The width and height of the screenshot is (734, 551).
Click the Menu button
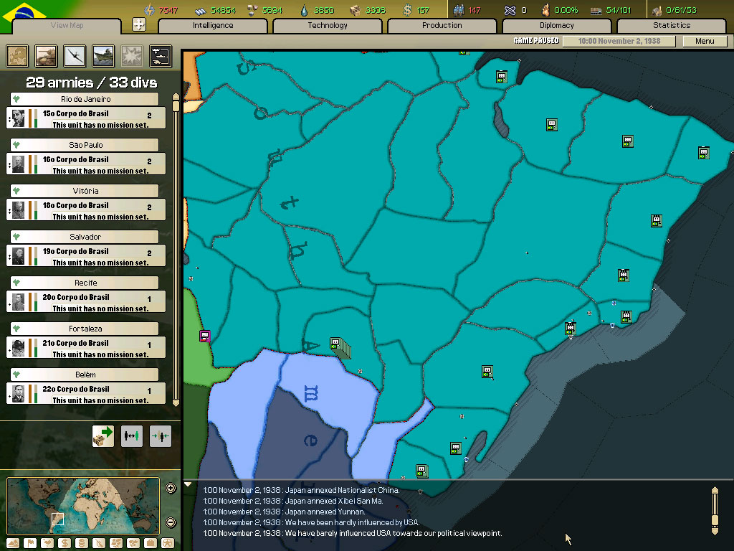click(705, 41)
